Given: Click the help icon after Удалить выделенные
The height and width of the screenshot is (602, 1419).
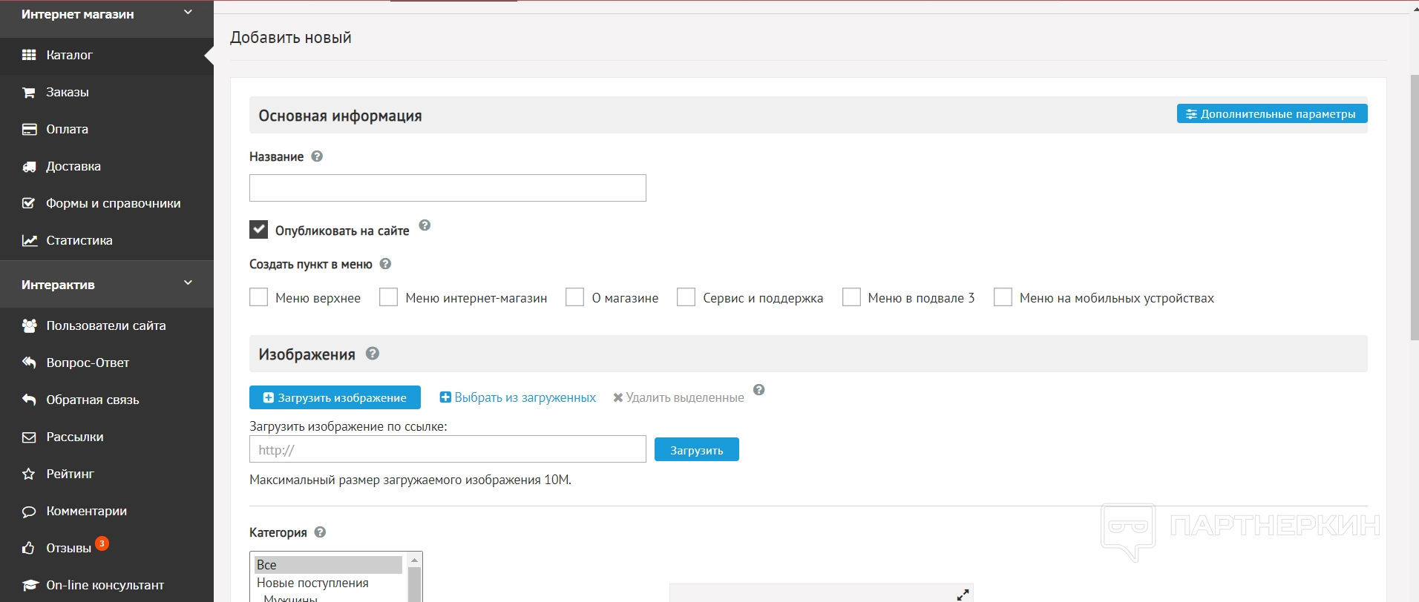Looking at the screenshot, I should click(x=758, y=390).
